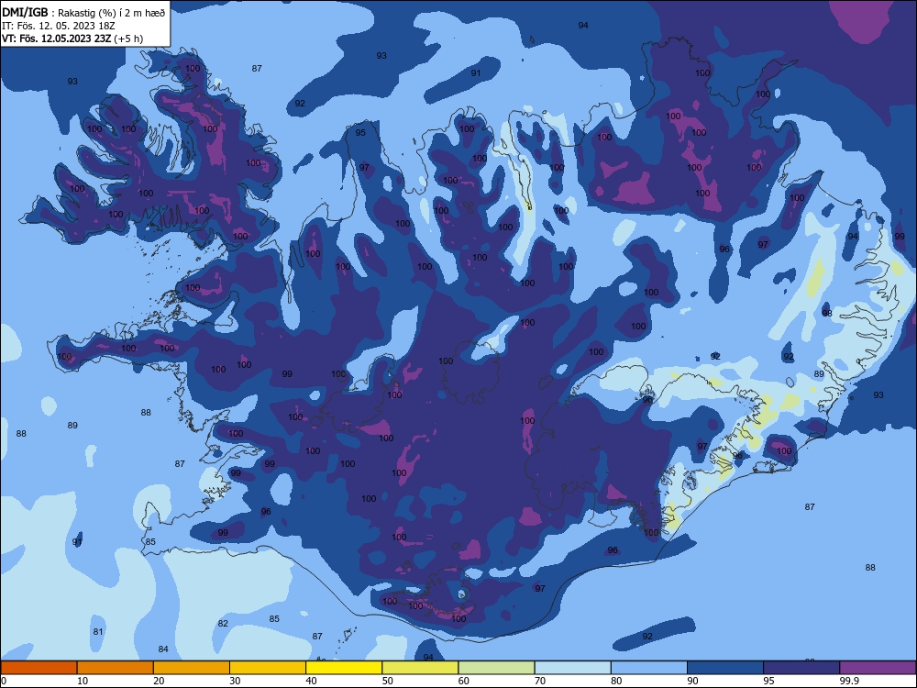
Task: Click the title "DMI/IGB : Rakastig (%) í 2 m hæð"
Action: (x=83, y=12)
